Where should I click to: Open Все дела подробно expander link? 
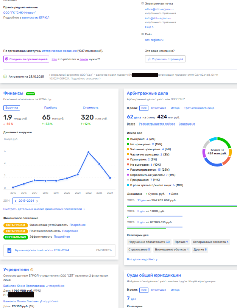[142, 260]
